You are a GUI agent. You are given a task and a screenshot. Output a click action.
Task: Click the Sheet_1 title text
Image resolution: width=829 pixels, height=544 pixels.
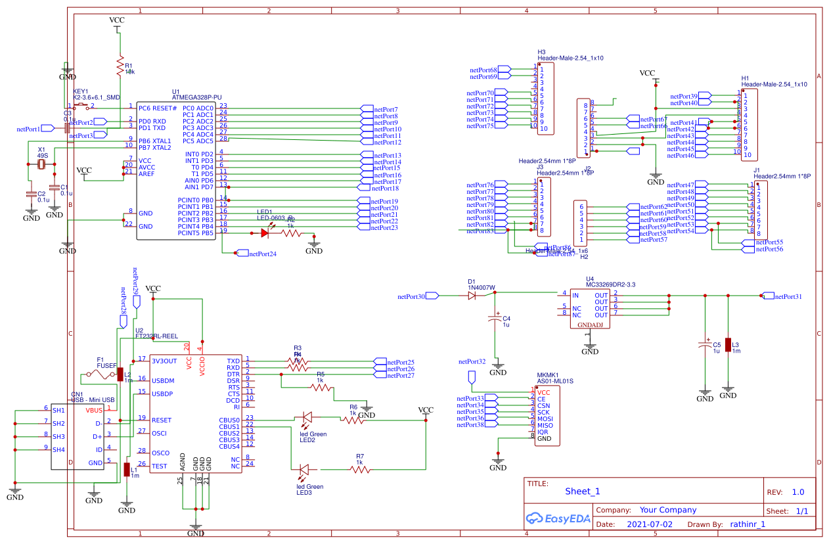click(583, 491)
